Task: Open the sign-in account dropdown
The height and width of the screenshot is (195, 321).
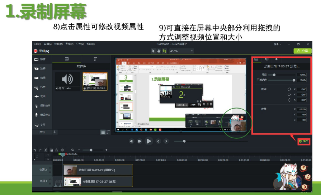Action: pos(278,44)
